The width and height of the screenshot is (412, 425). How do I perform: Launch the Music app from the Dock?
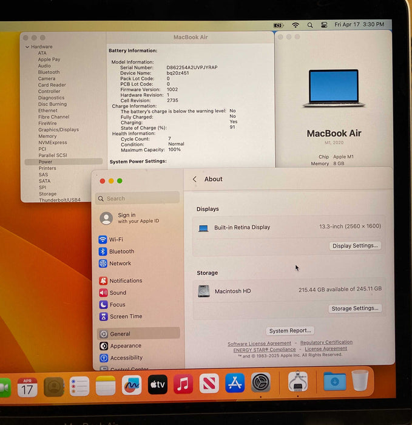183,384
